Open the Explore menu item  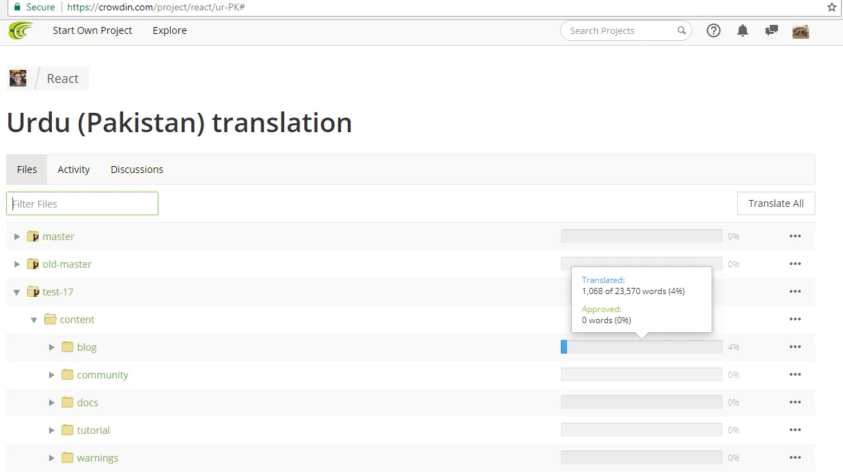point(169,30)
